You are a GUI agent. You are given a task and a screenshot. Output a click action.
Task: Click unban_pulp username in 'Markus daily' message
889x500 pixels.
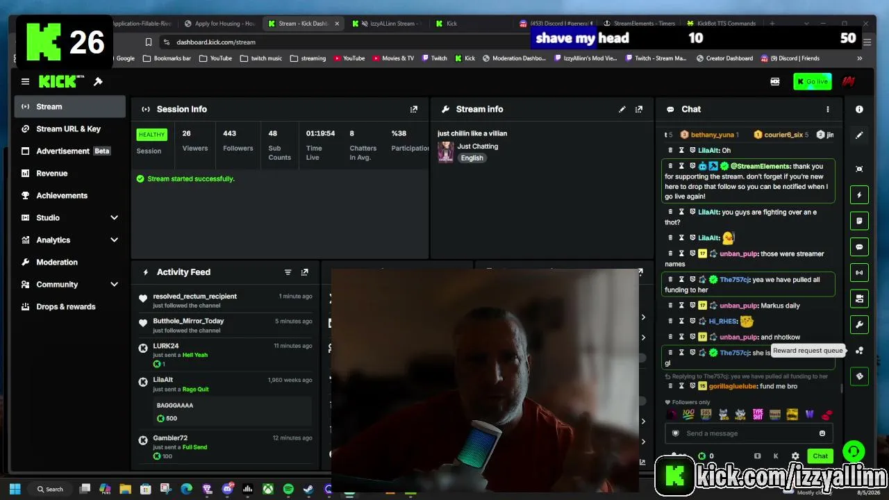[738, 306]
